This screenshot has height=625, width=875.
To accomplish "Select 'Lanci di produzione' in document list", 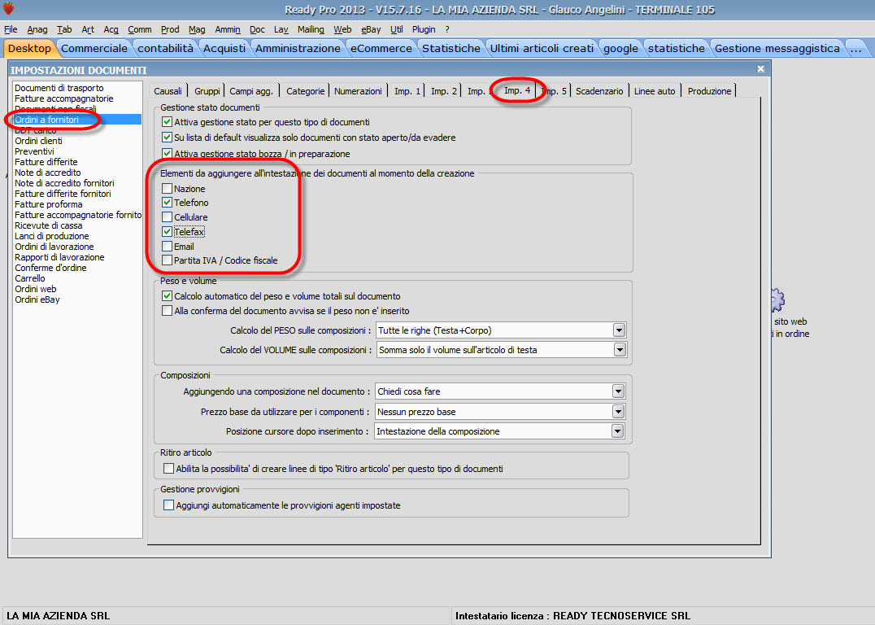I will tap(52, 236).
